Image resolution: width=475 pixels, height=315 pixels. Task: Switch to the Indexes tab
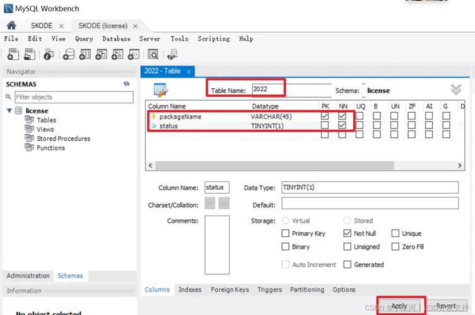pyautogui.click(x=190, y=290)
